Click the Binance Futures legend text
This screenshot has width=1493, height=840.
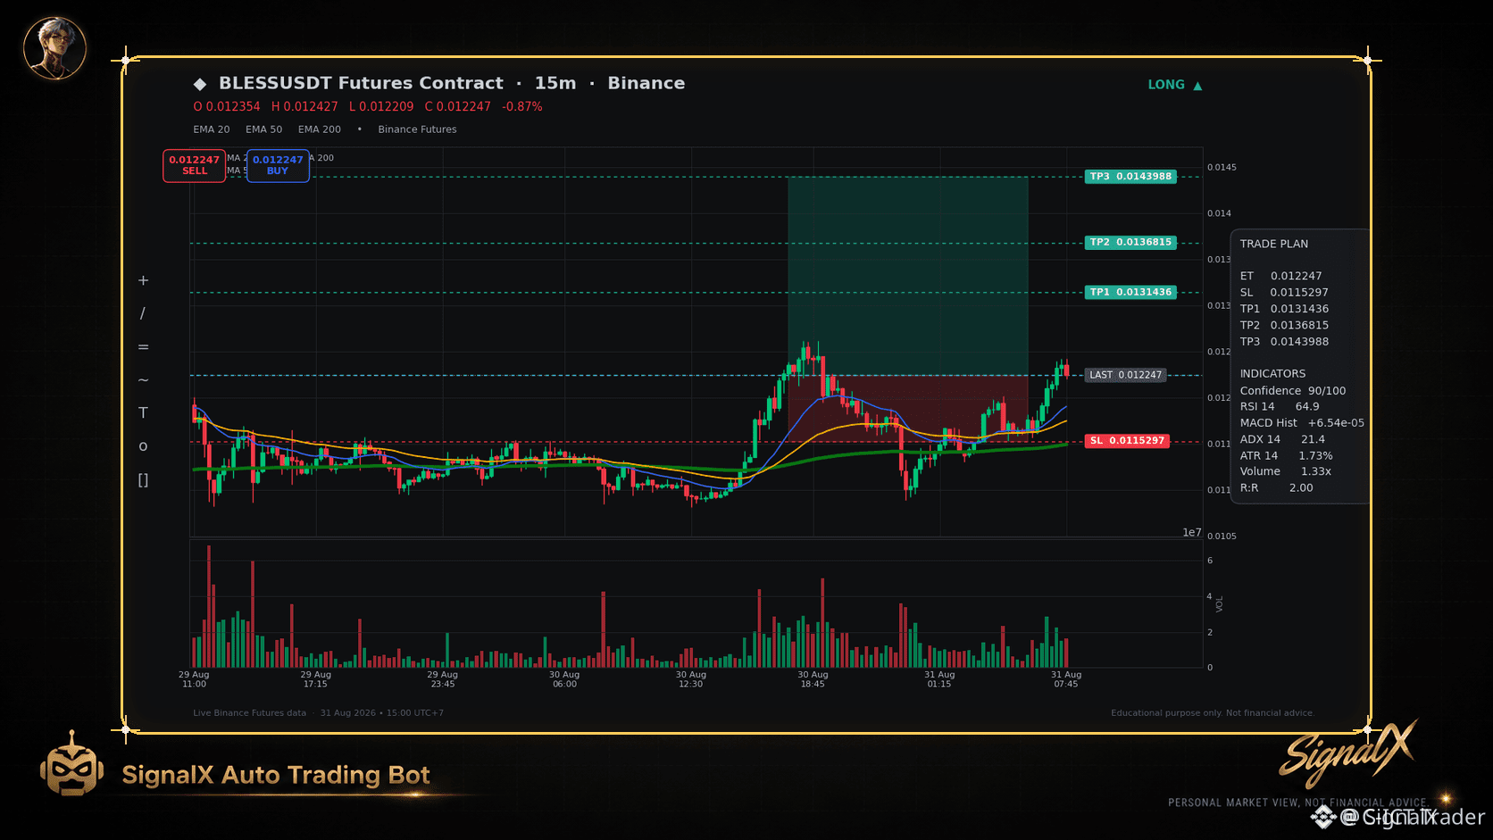pos(417,129)
